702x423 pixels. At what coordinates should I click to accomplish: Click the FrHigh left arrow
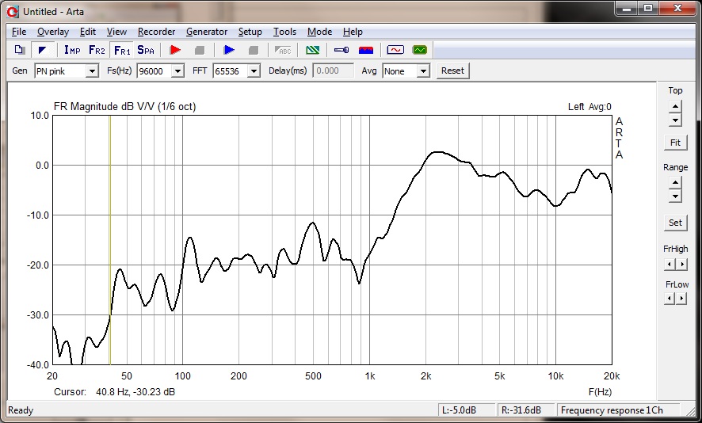point(669,264)
